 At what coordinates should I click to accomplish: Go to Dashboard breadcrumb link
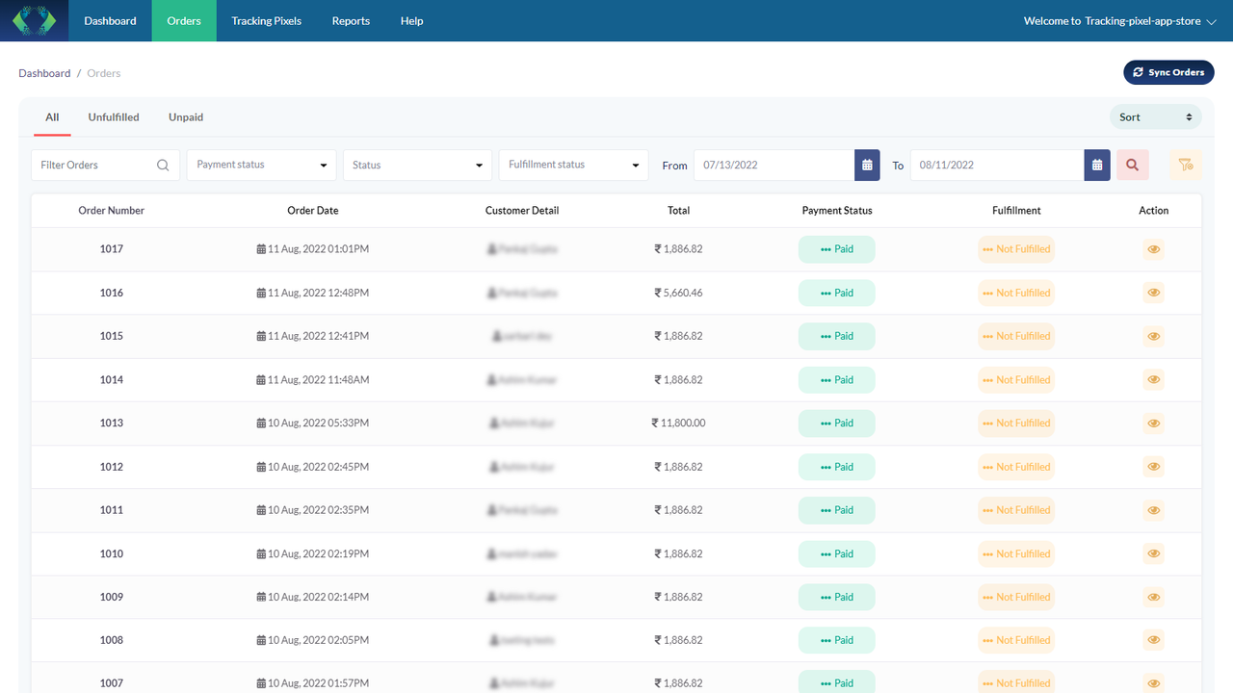pos(44,73)
